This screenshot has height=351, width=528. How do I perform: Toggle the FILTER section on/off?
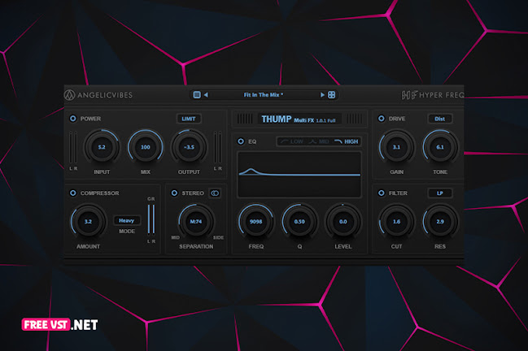[x=382, y=193]
